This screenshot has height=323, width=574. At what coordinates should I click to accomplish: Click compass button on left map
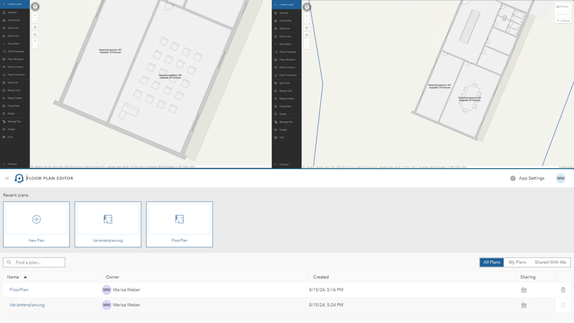(35, 6)
